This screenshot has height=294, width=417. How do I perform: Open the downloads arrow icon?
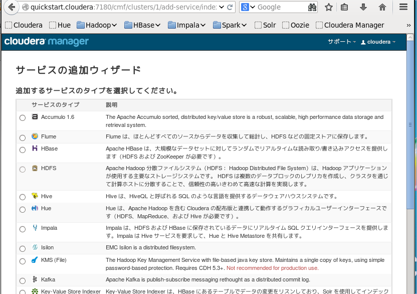(x=363, y=7)
